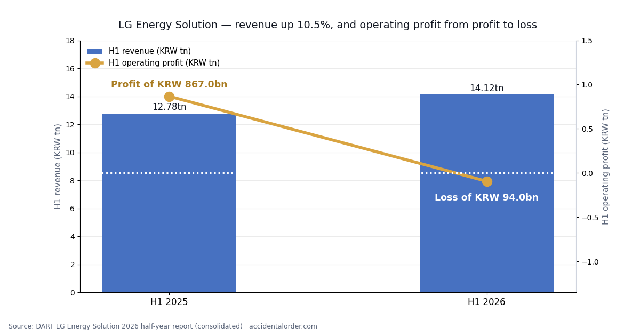Click the H1 2026 operating profit data point
Screen dimensions: 640x336
tap(487, 181)
